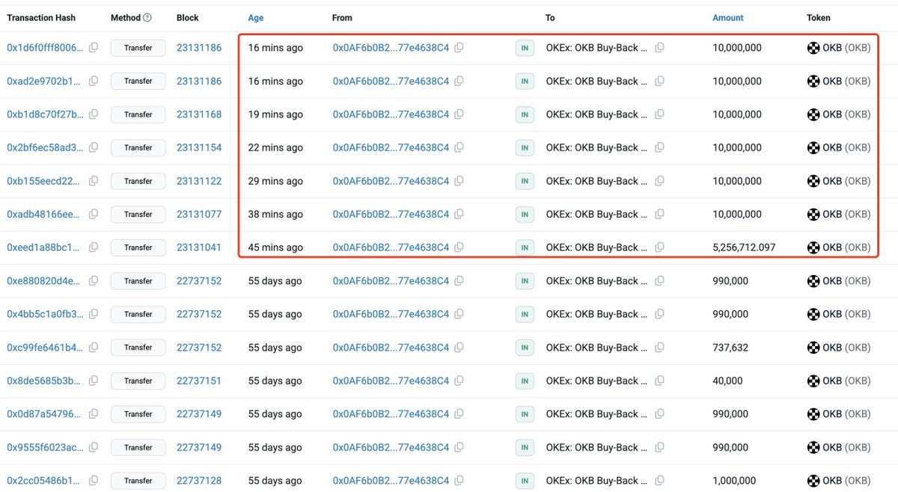Click OKB token logo in 5,256,712.097 row
898x492 pixels.
click(813, 247)
